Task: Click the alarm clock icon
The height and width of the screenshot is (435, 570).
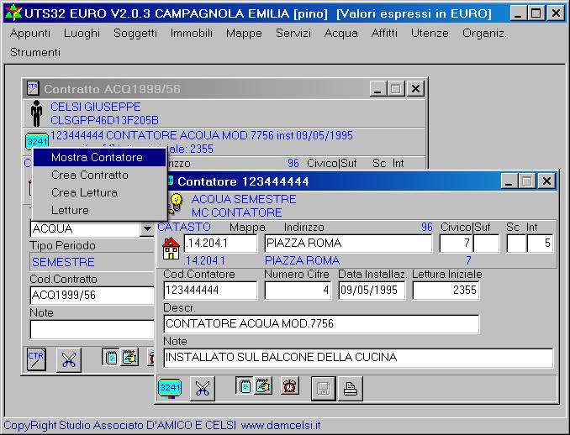Action: 289,386
